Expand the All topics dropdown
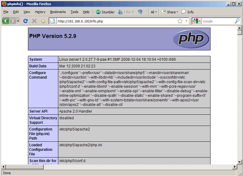Image resolution: width=243 pixels, height=176 pixels. [x=154, y=12]
